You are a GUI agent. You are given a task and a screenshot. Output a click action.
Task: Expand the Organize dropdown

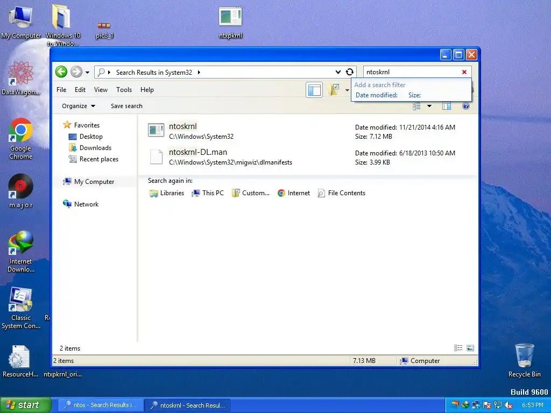(79, 106)
